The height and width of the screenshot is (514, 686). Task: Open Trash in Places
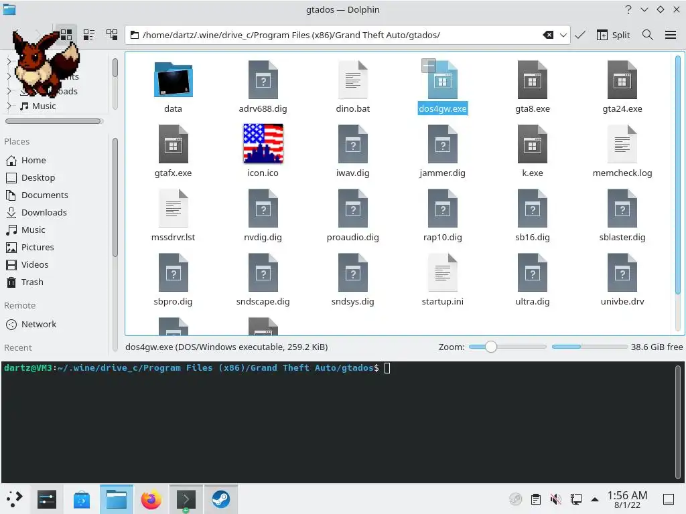tap(25, 282)
